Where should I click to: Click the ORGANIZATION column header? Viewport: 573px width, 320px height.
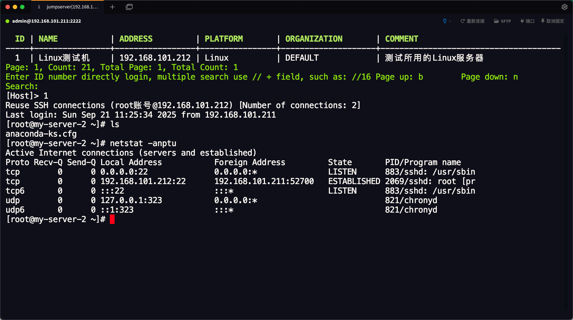point(314,39)
